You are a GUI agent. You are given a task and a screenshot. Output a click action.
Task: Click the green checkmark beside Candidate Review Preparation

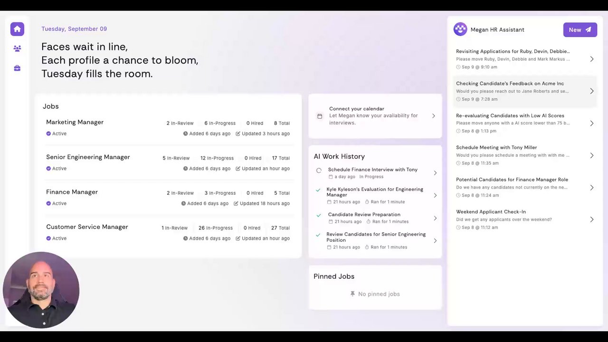pos(319,215)
